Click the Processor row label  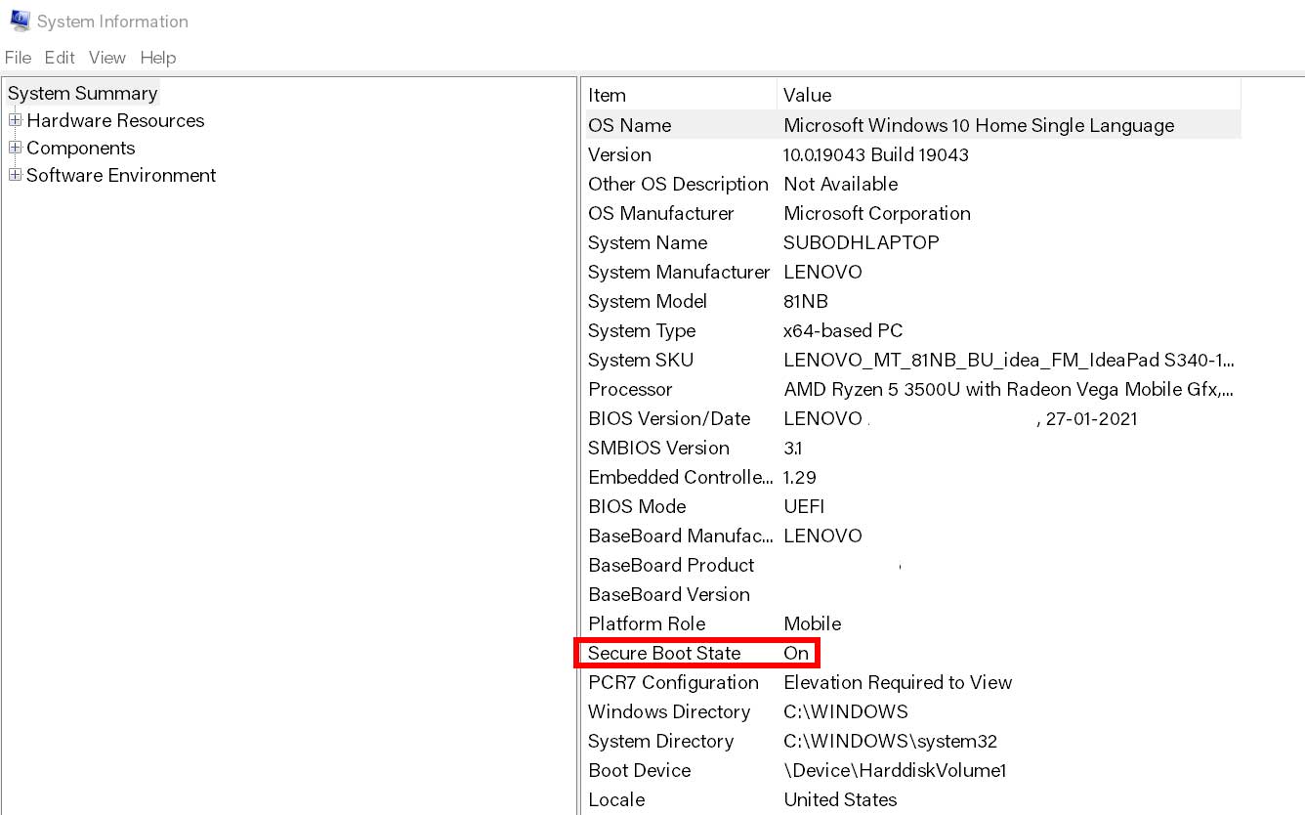click(x=630, y=389)
